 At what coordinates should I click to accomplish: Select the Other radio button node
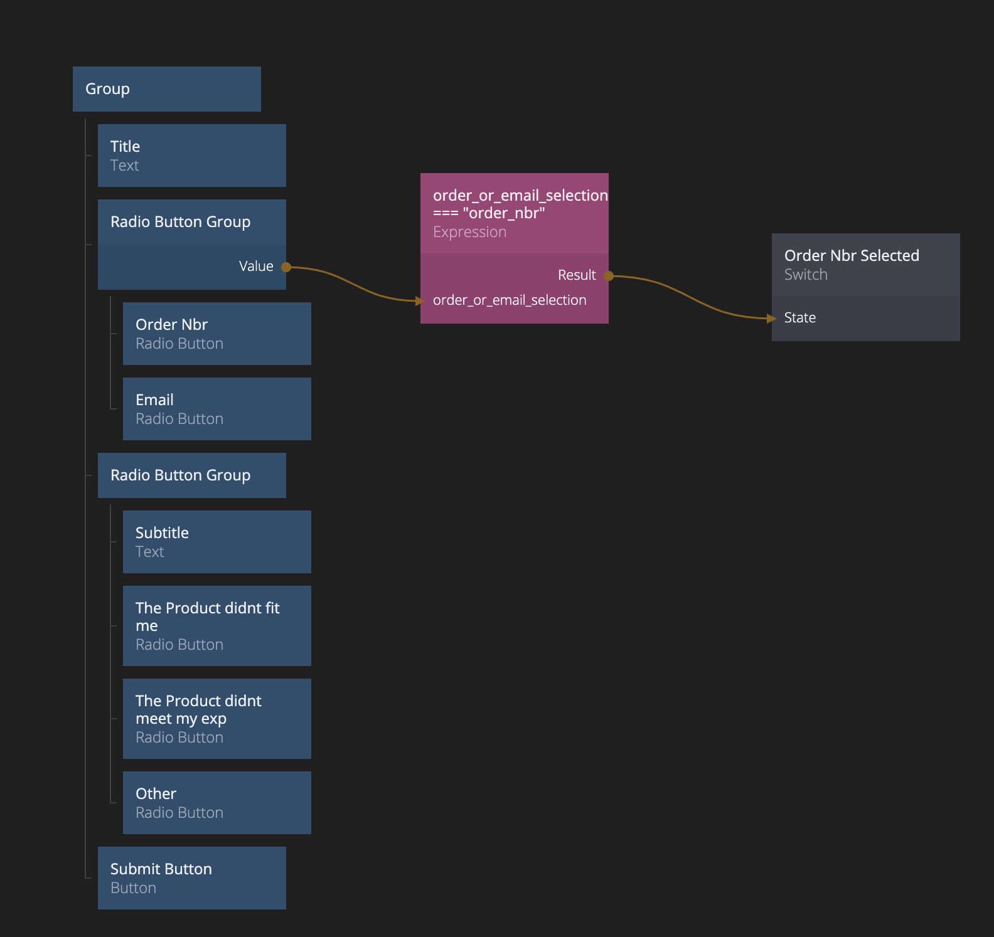pos(216,803)
